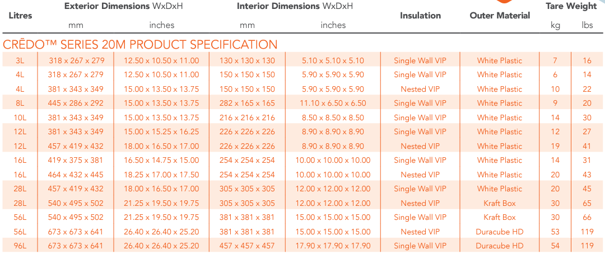Click the 11.10 x 6.50 x 6.50 cell
Image resolution: width=605 pixels, height=254 pixels.
tap(333, 103)
